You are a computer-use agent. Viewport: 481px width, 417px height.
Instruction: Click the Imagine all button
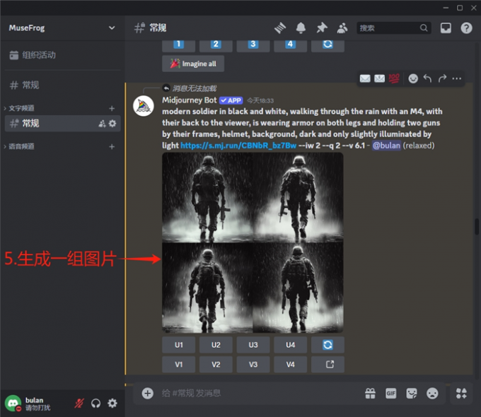193,64
